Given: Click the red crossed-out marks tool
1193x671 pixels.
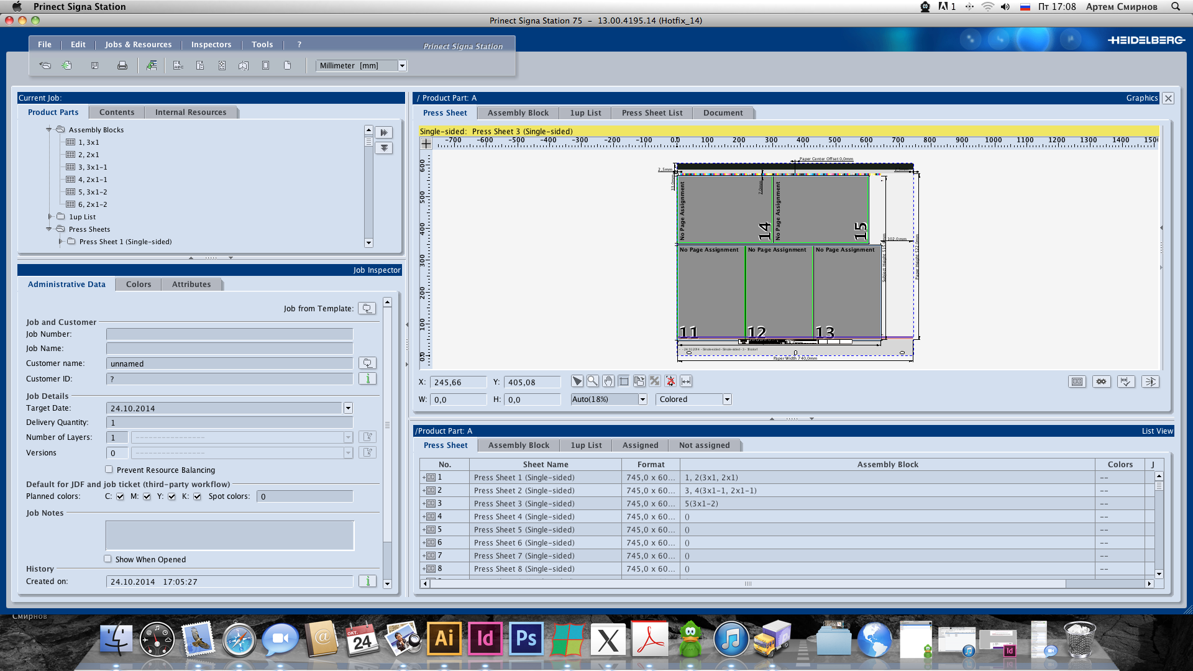Looking at the screenshot, I should 670,381.
